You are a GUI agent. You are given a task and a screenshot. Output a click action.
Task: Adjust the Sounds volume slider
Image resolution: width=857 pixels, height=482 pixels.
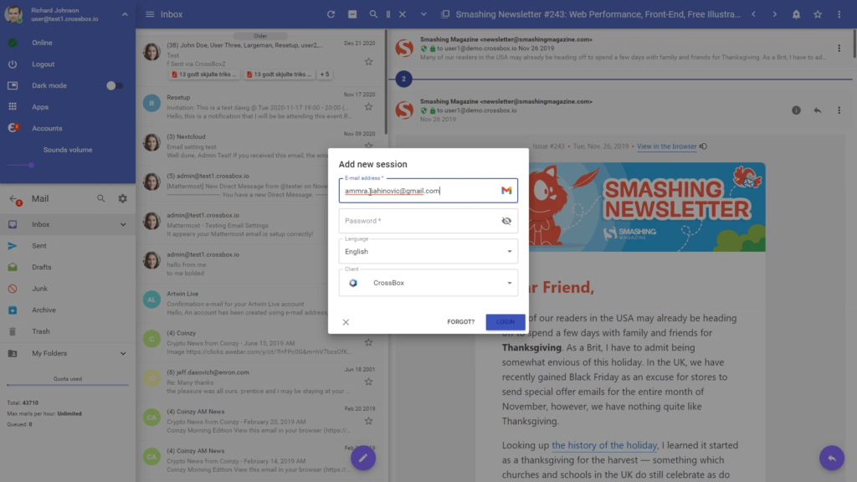coord(32,165)
